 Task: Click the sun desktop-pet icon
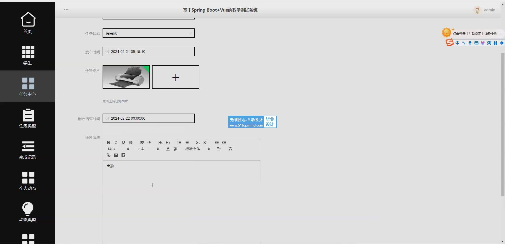coord(447,33)
